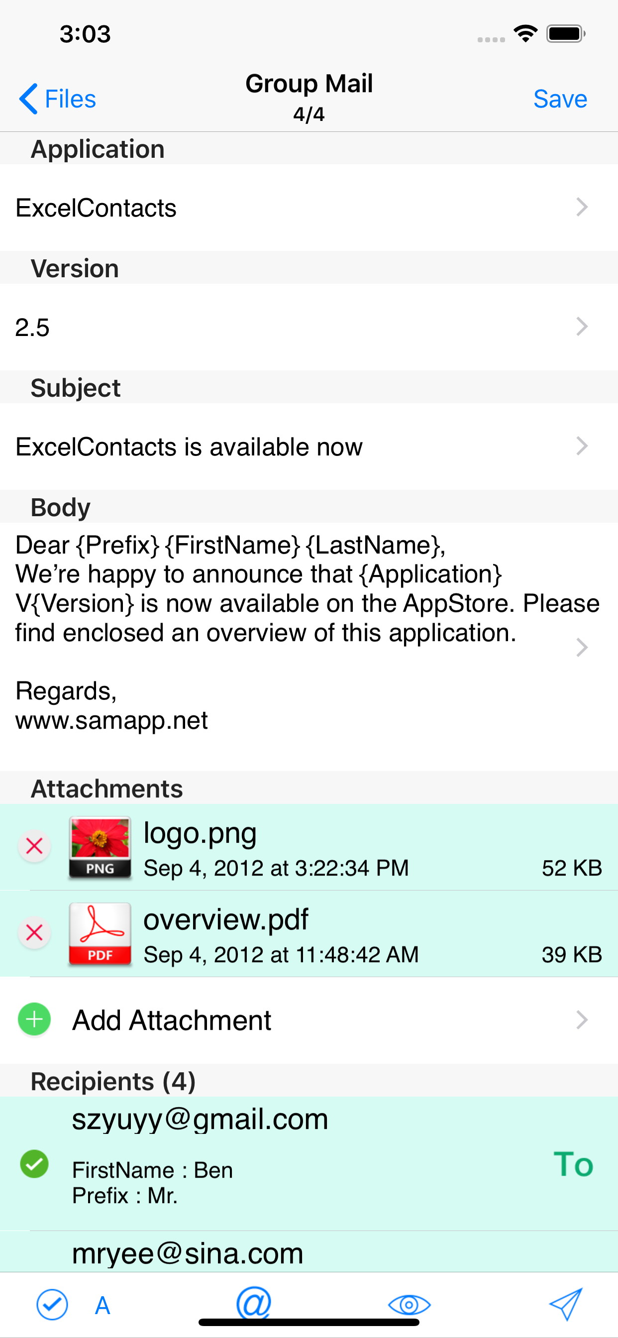Screen dimensions: 618x1338
Task: Delete the overview.pdf attachment
Action: coord(34,933)
